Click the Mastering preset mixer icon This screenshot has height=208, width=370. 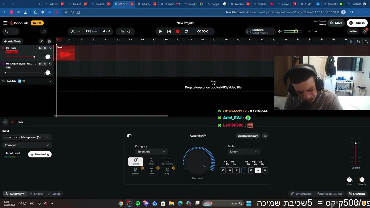[248, 31]
